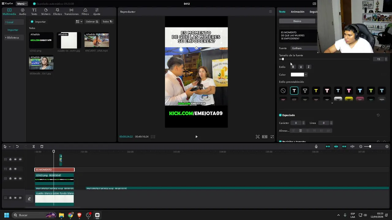The image size is (392, 220).
Task: Open the Ajuste panel
Action: click(97, 12)
